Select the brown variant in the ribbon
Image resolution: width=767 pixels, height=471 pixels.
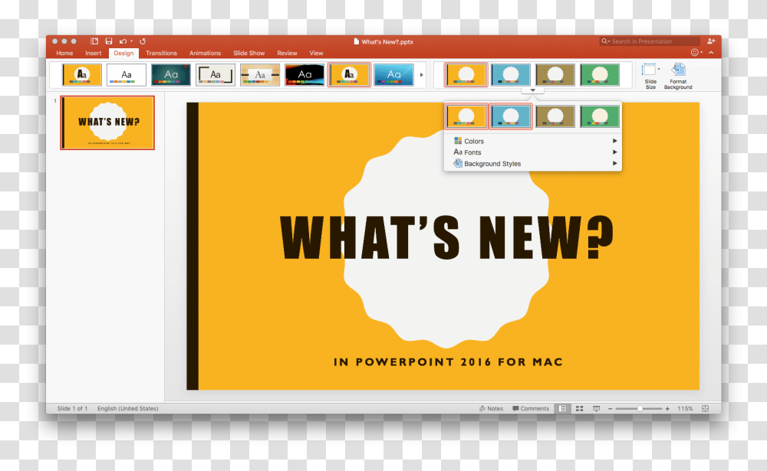(555, 75)
